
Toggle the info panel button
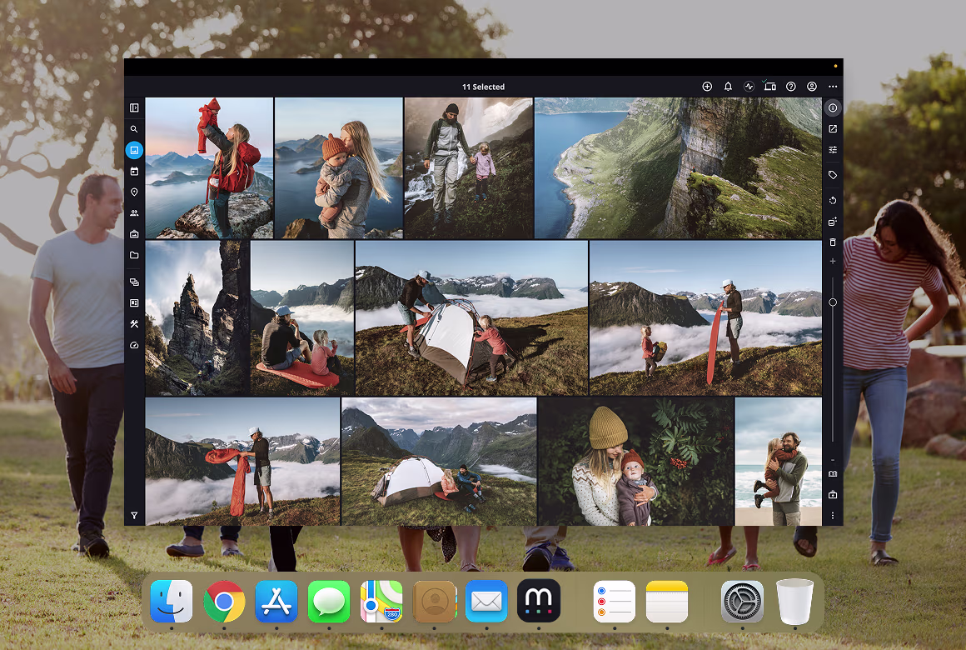click(833, 107)
